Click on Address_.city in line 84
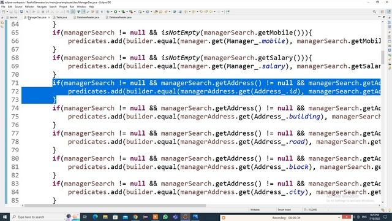 tap(279, 192)
